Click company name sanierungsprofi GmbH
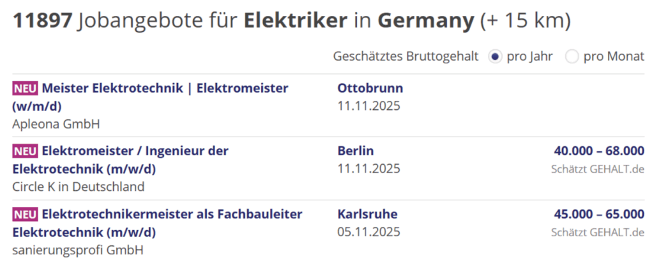 coord(77,249)
